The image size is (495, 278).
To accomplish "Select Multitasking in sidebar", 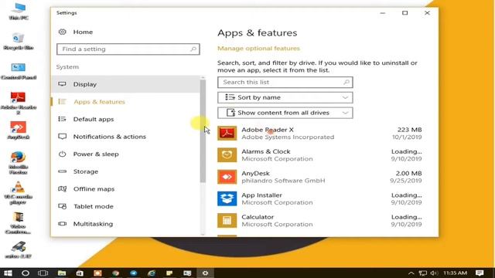I will (125, 224).
